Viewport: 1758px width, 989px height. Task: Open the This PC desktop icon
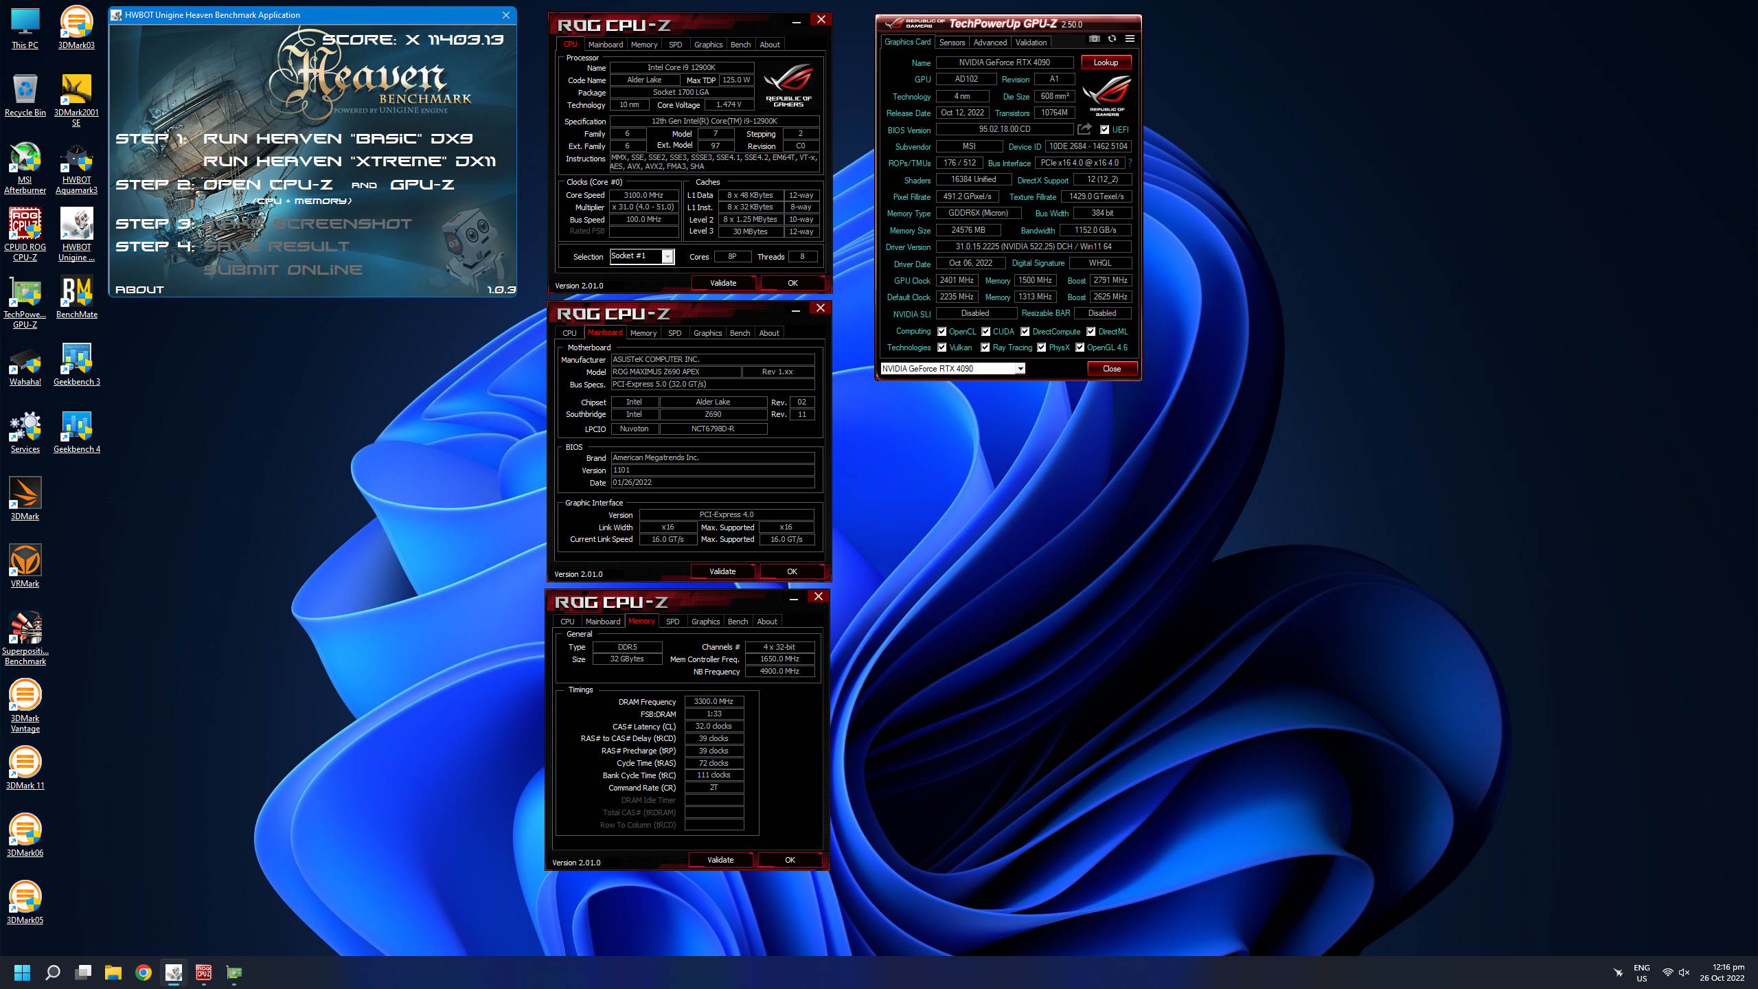click(25, 29)
